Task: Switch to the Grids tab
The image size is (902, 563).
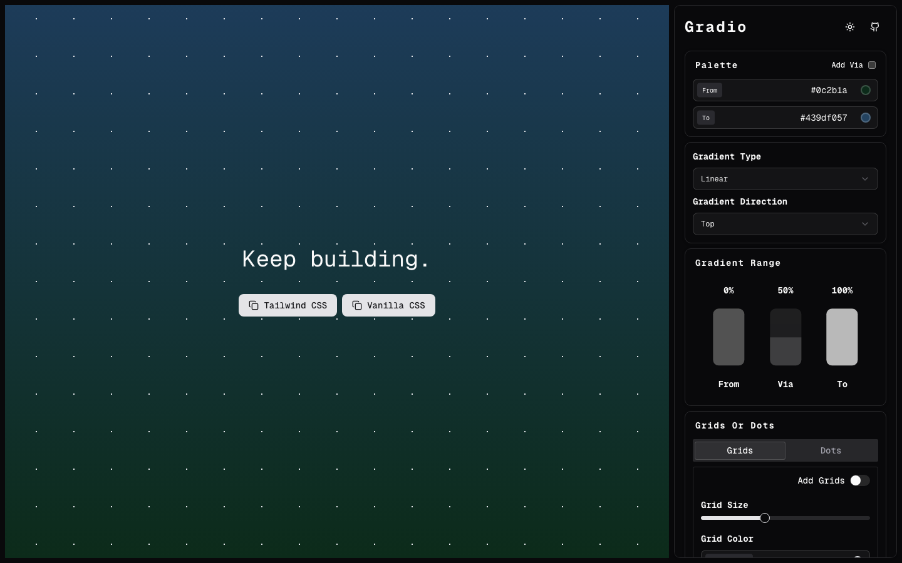Action: pyautogui.click(x=740, y=450)
